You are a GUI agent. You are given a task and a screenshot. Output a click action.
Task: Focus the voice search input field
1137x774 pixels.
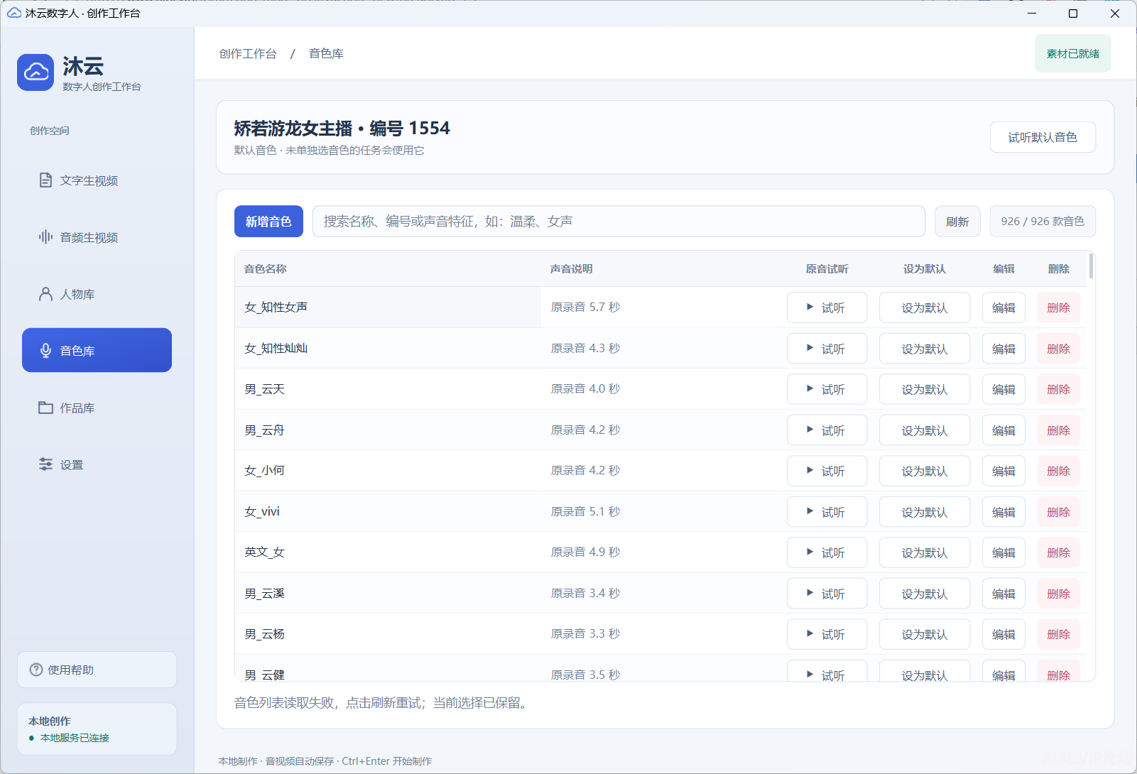pyautogui.click(x=619, y=222)
